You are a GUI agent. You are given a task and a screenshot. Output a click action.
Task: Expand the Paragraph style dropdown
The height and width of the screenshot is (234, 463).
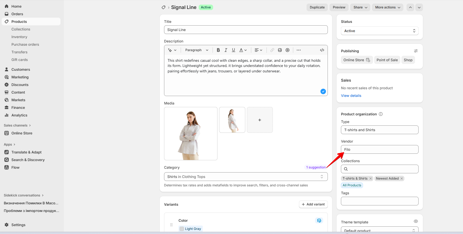(196, 50)
